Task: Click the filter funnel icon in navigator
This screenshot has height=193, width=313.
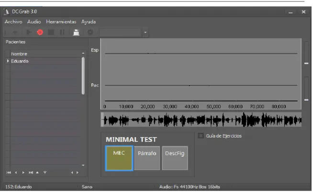Action: point(45,172)
